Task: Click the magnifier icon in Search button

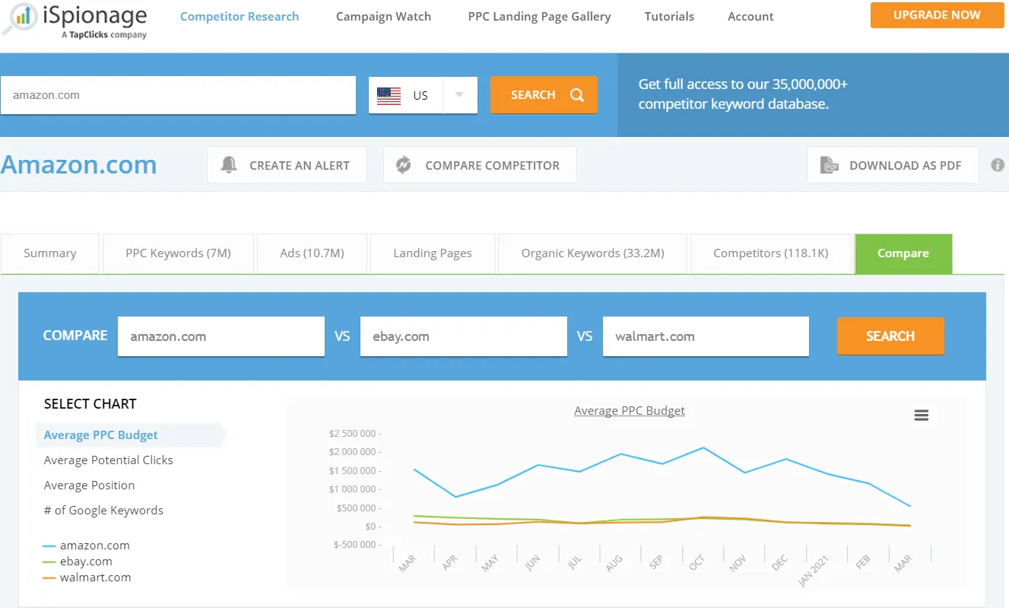Action: point(577,95)
